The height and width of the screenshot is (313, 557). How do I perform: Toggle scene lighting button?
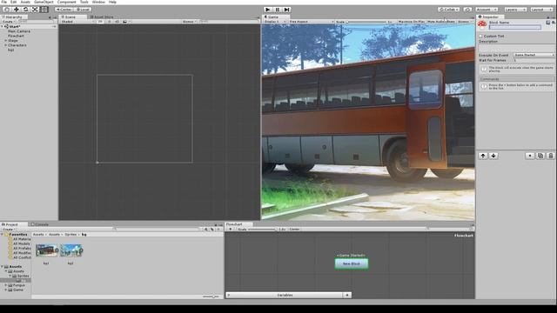109,22
